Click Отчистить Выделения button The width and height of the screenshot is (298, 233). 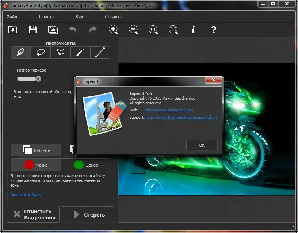pos(33,214)
